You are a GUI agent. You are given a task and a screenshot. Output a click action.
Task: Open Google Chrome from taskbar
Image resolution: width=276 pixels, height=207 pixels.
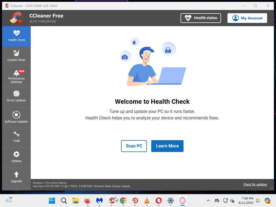pyautogui.click(x=123, y=201)
